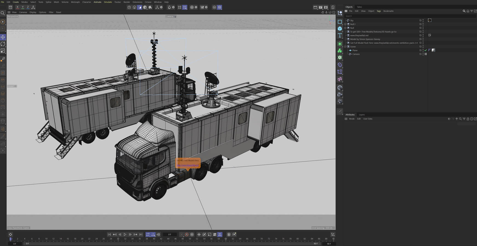Switch to the Takes tab
The height and width of the screenshot is (246, 477).
(x=359, y=7)
